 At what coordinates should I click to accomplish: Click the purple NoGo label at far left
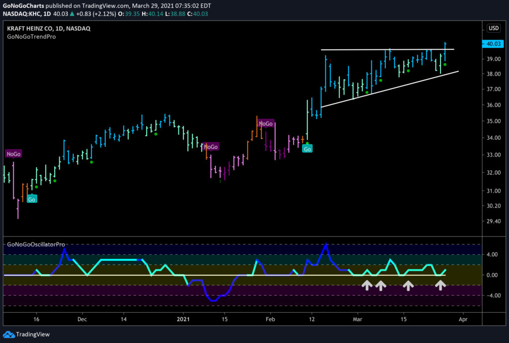[x=13, y=154]
